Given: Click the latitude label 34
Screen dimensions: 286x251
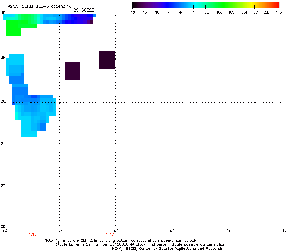Looking at the screenshot, I should point(3,144).
